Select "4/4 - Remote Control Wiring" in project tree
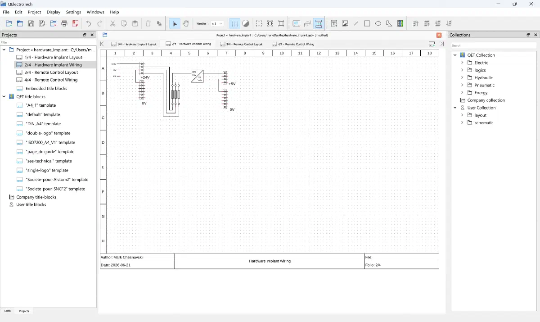Image resolution: width=540 pixels, height=322 pixels. [51, 80]
